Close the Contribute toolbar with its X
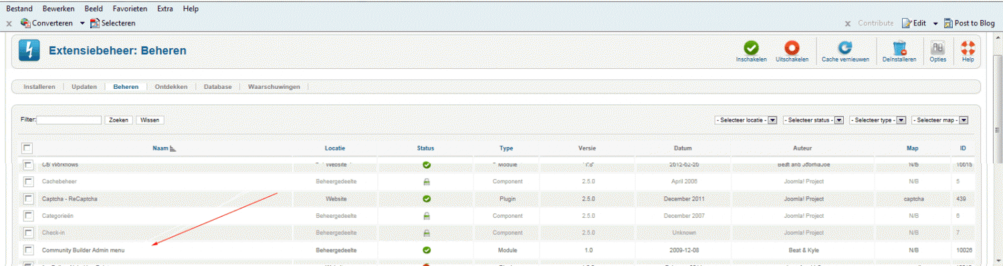 [848, 23]
